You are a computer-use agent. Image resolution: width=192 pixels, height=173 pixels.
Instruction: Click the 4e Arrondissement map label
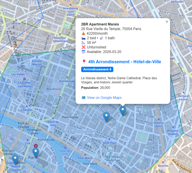[79, 132]
